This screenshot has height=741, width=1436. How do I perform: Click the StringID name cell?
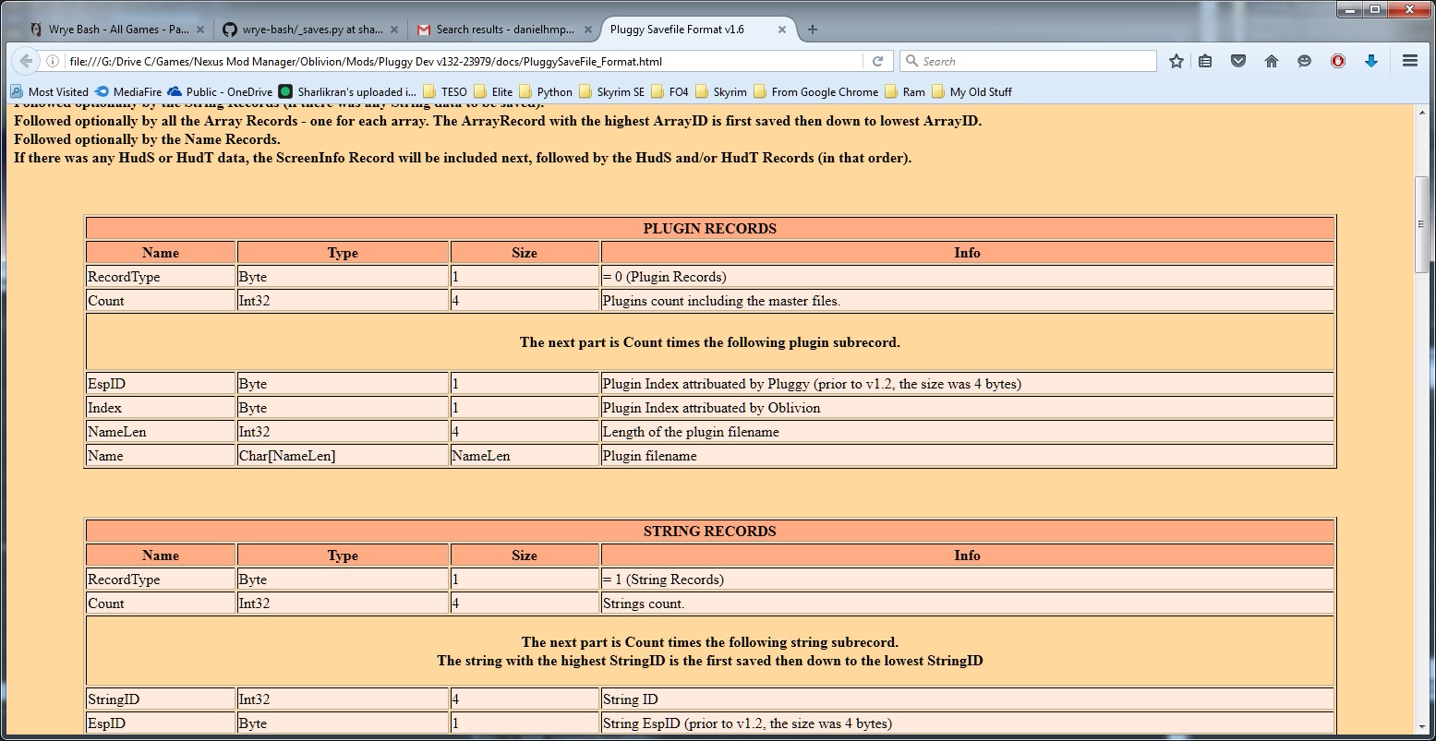pos(161,699)
